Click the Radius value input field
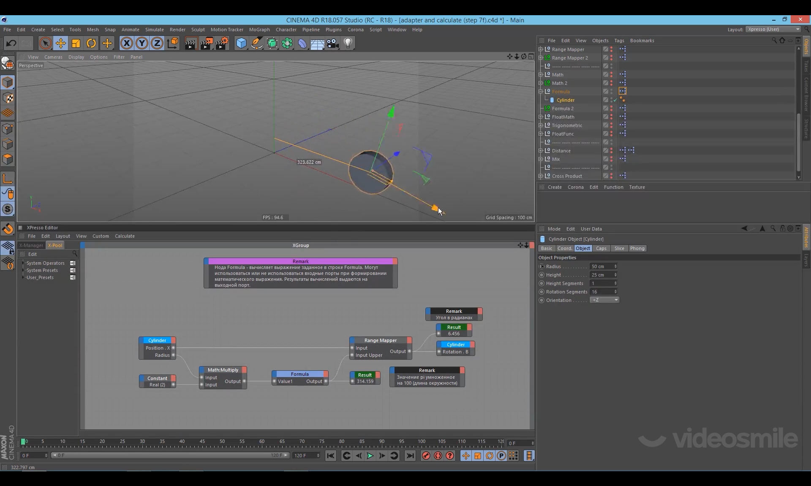Viewport: 811px width, 486px height. click(x=601, y=266)
